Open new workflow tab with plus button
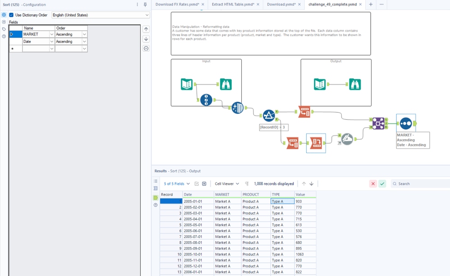450x276 pixels. tap(371, 4)
